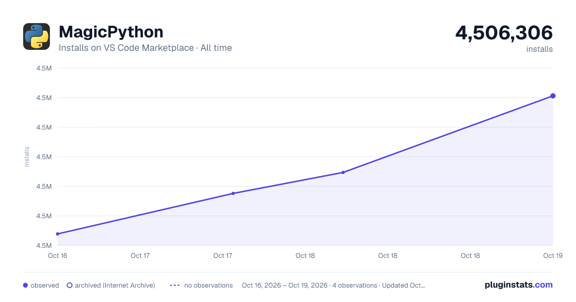The height and width of the screenshot is (302, 576).
Task: Click the date range and observations footer text
Action: click(334, 285)
